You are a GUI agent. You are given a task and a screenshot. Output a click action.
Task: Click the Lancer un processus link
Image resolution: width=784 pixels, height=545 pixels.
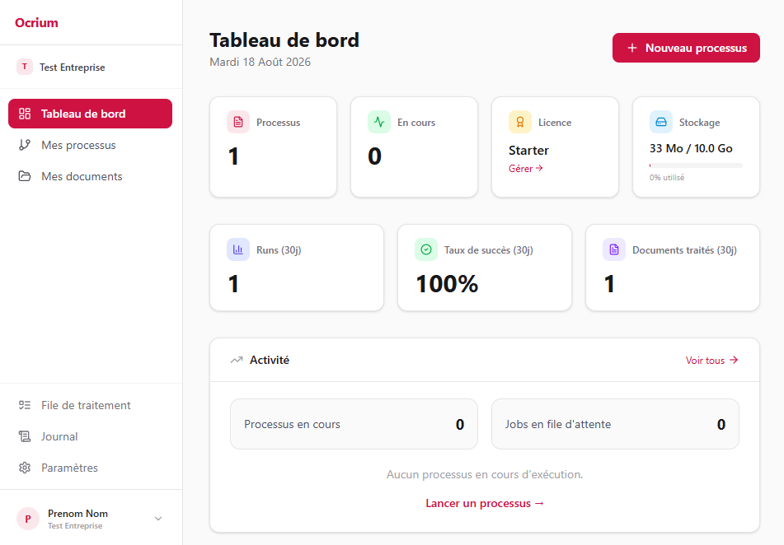pyautogui.click(x=485, y=504)
